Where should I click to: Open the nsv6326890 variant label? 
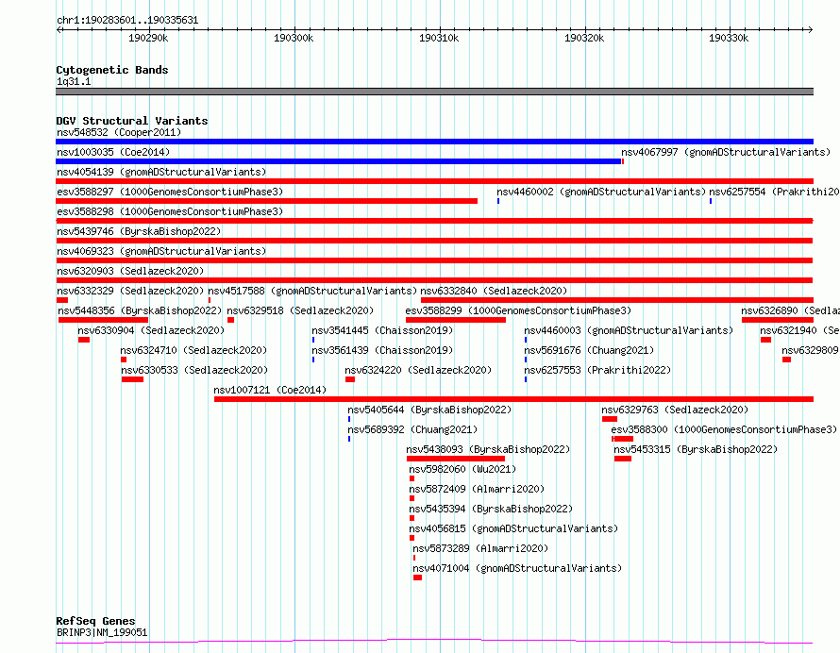pos(790,310)
